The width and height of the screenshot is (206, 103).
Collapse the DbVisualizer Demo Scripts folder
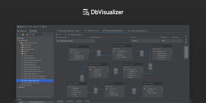coord(19,43)
